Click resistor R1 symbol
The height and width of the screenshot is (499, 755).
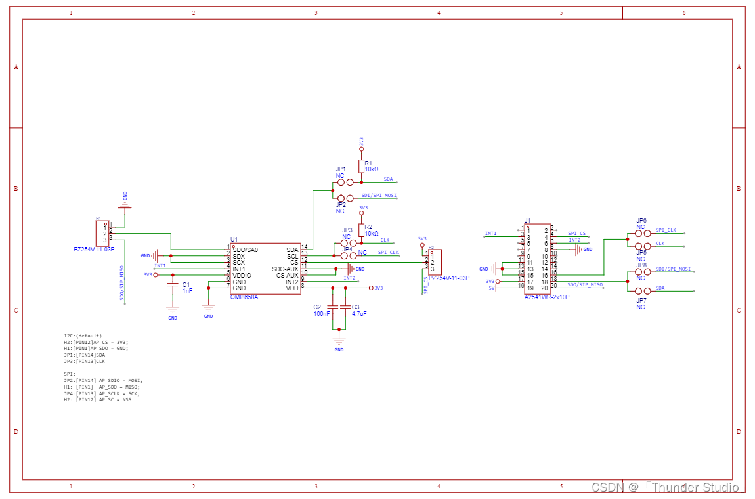tap(361, 167)
